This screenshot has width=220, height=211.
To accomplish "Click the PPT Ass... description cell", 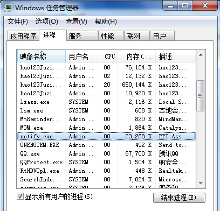I will coord(174,136).
